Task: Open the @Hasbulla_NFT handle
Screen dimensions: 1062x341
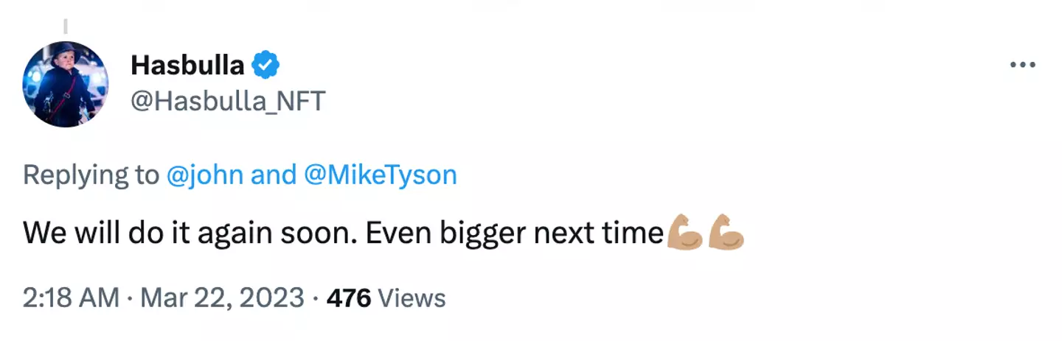Action: point(228,101)
